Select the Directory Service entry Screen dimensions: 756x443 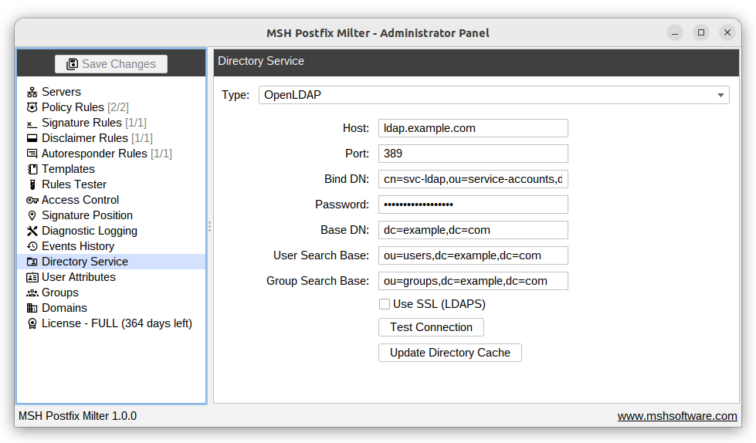click(x=111, y=262)
